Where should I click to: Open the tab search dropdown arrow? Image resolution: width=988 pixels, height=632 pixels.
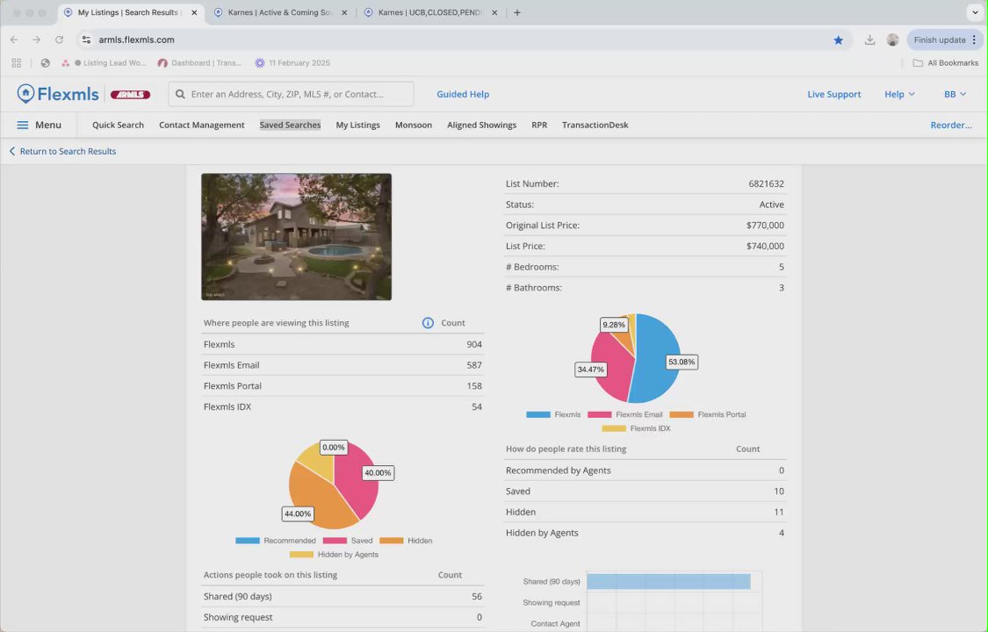click(975, 12)
